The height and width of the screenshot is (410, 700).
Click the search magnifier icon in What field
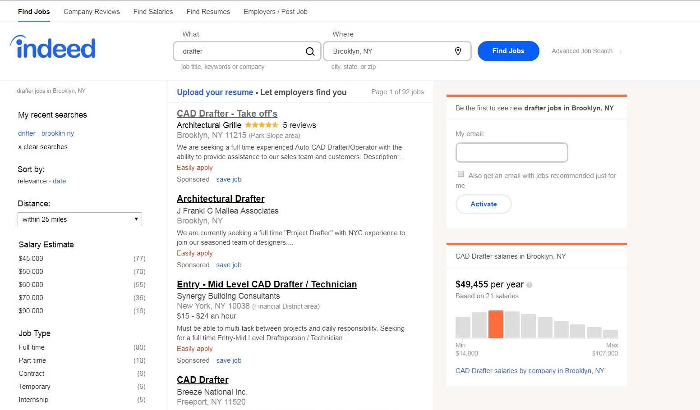(310, 51)
